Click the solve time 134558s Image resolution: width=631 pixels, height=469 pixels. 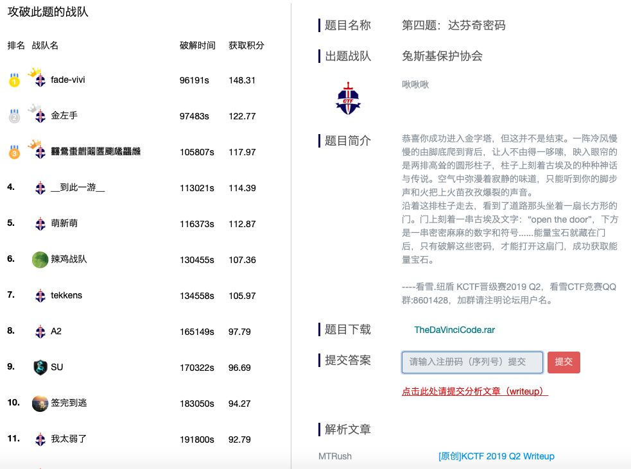pos(197,296)
